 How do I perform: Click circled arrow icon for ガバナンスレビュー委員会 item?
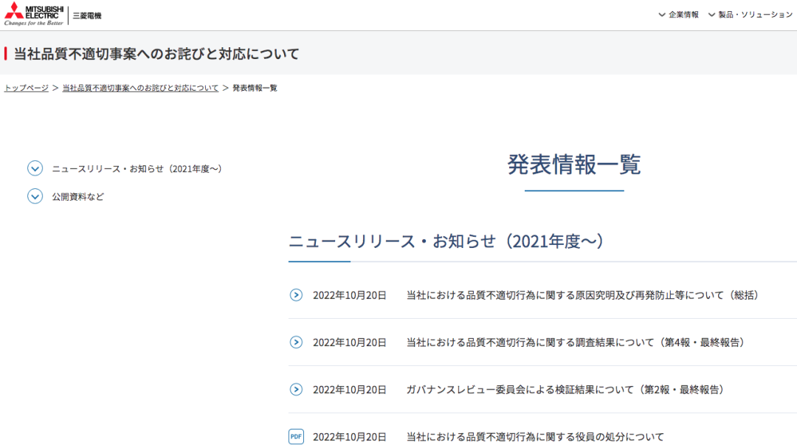[296, 390]
